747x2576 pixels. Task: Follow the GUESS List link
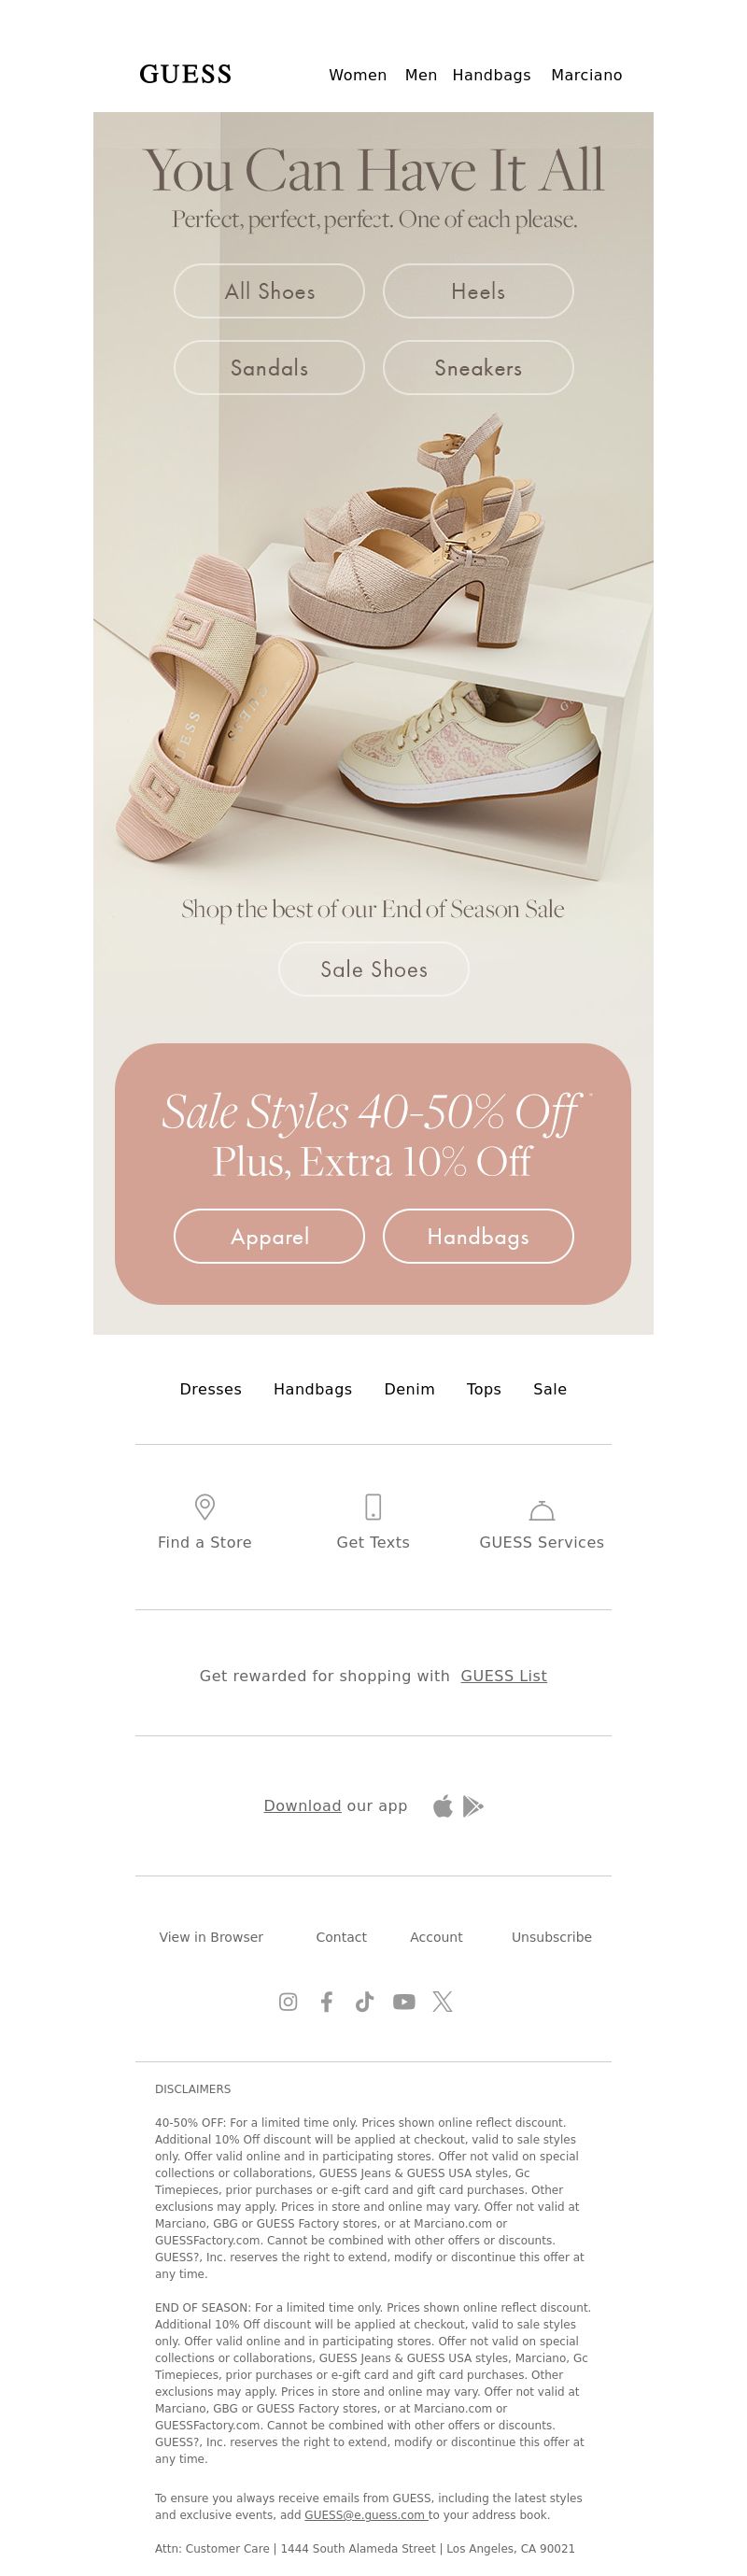point(503,1676)
